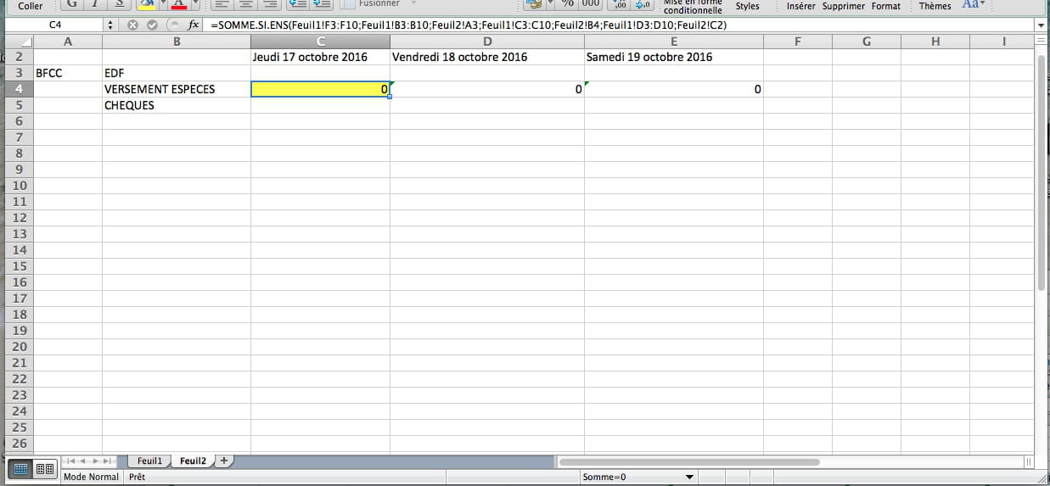
Task: Select column F header
Action: pyautogui.click(x=798, y=42)
